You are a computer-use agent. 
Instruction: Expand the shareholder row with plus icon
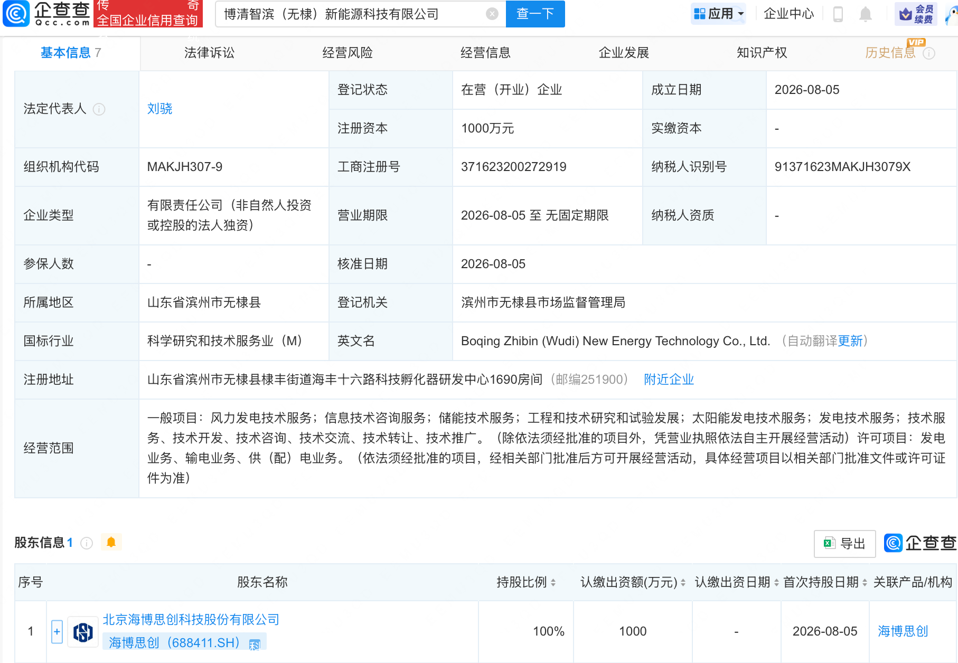57,631
